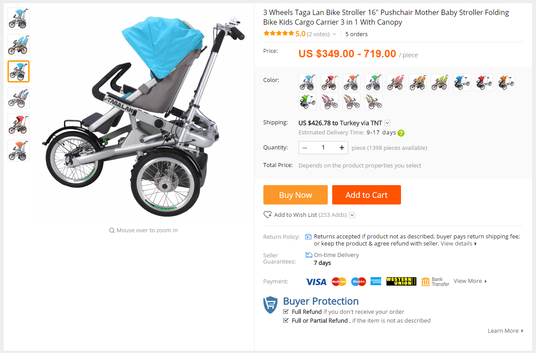Expand the votes rating dropdown
The height and width of the screenshot is (353, 536).
click(334, 34)
